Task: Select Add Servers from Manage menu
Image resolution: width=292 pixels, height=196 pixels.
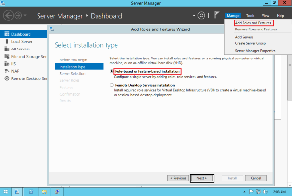Action: [244, 37]
